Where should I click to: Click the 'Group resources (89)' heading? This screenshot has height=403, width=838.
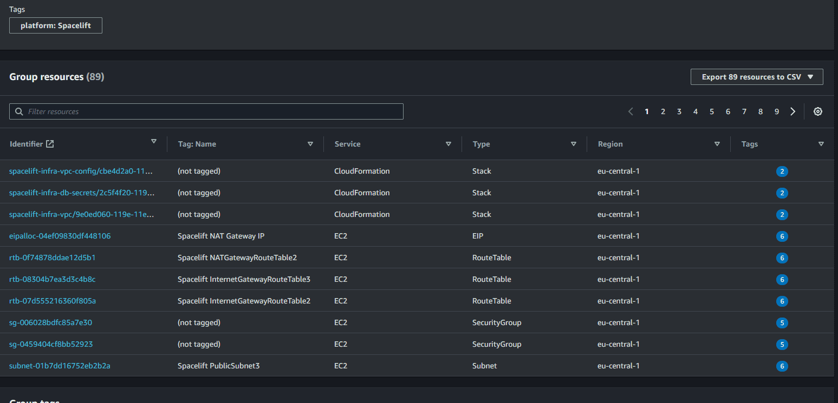(57, 77)
